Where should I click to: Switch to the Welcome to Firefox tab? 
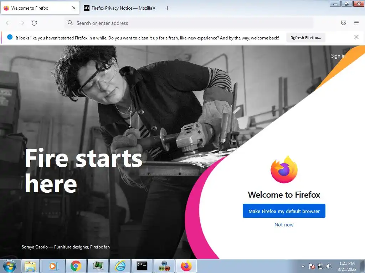tap(40, 8)
